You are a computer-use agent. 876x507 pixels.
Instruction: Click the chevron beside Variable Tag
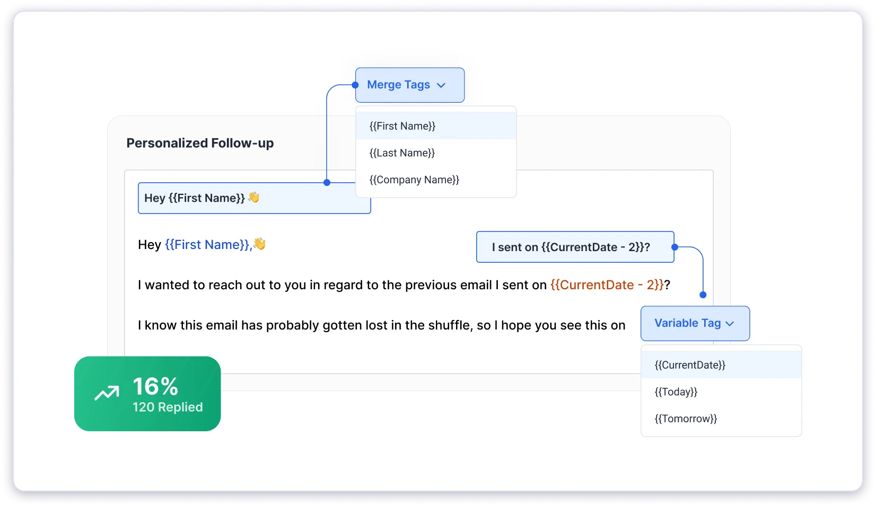click(x=730, y=324)
